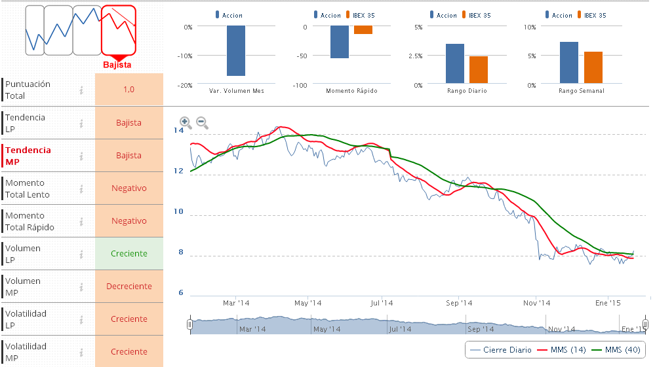
Task: Click the right navigator range handle
Action: pyautogui.click(x=645, y=324)
